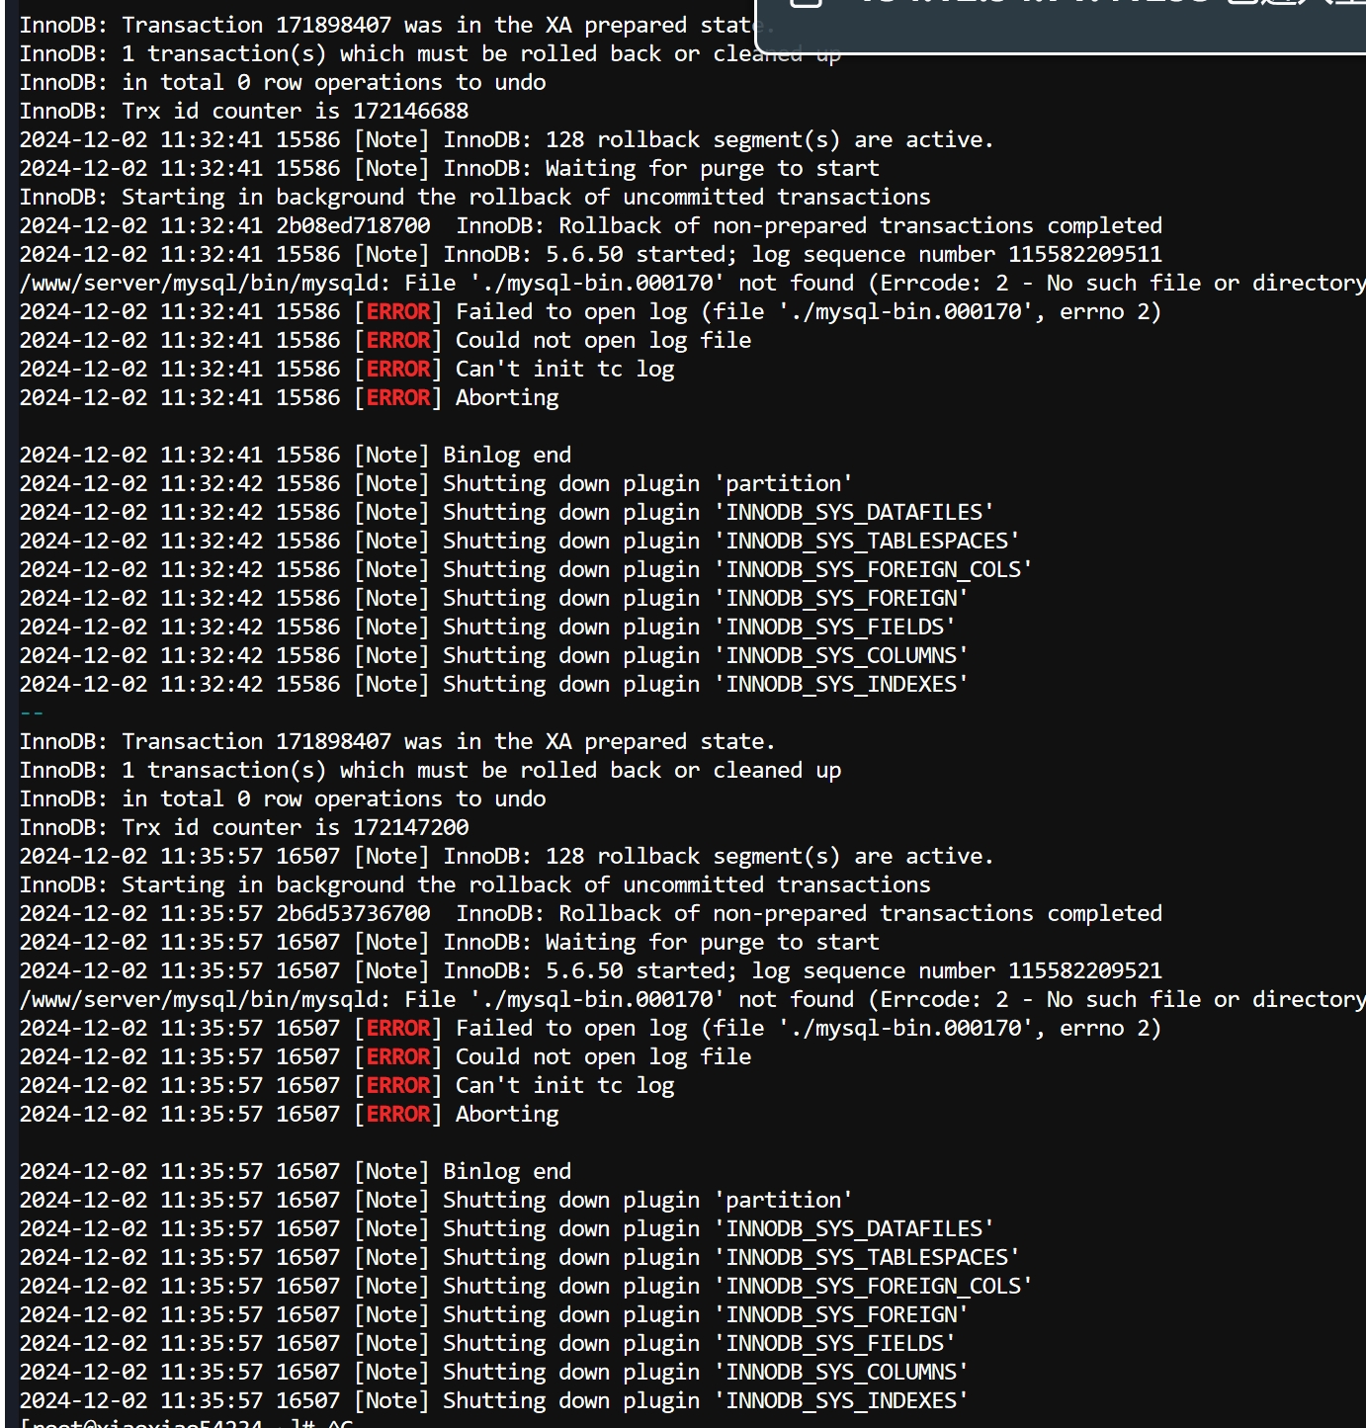Click 11:32:41 'Waiting for purge to start' note
This screenshot has height=1428, width=1366.
pos(450,168)
